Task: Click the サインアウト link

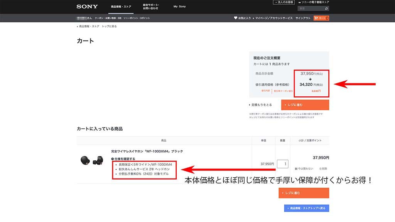Action: 303,18
